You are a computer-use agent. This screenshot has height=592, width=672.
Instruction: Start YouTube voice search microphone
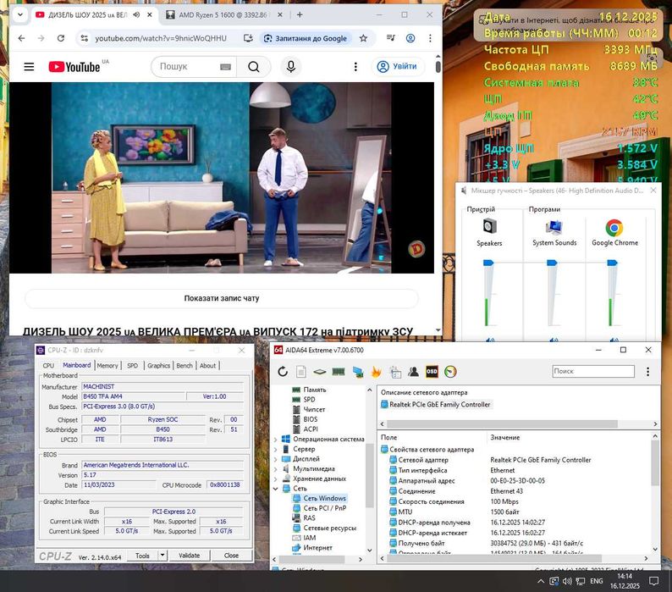point(290,67)
